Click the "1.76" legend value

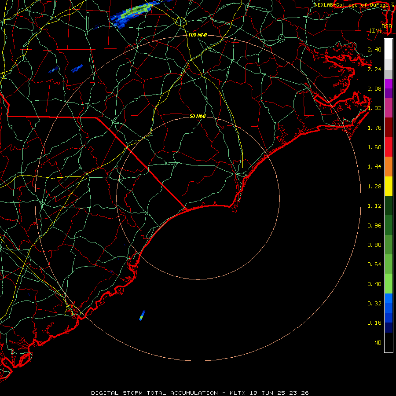[x=374, y=128]
